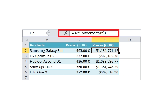
Task: Click the 372.00 € price cell
Action: 79,72
